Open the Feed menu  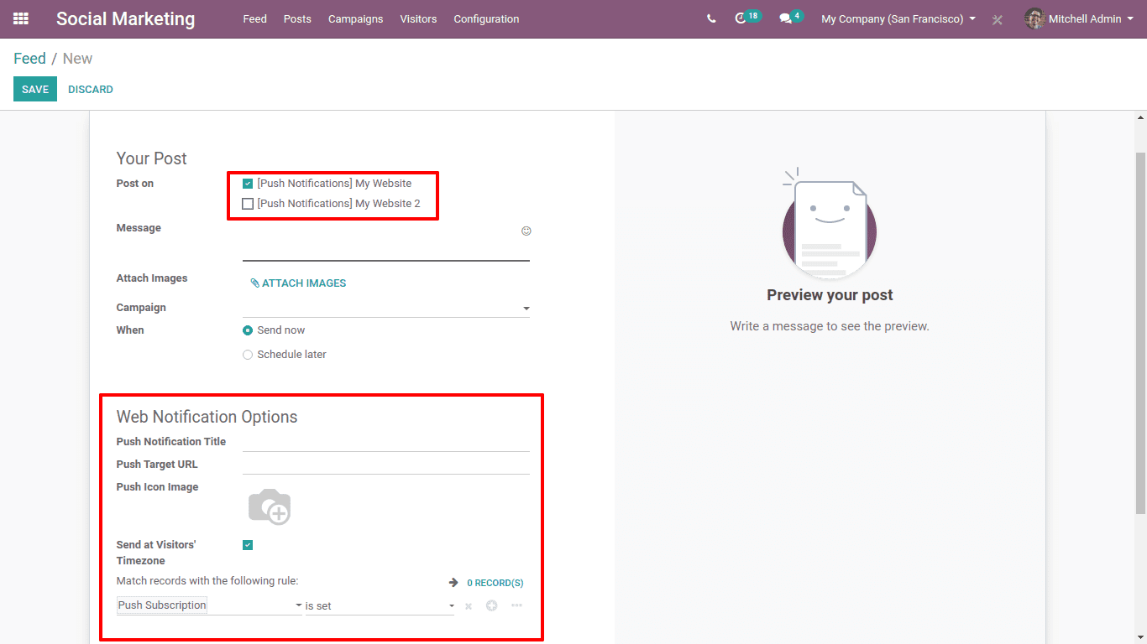tap(254, 18)
